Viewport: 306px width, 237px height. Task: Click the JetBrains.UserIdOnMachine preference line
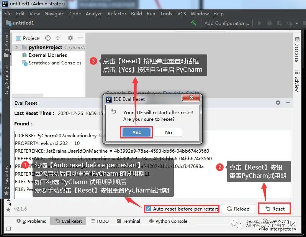pos(112,151)
